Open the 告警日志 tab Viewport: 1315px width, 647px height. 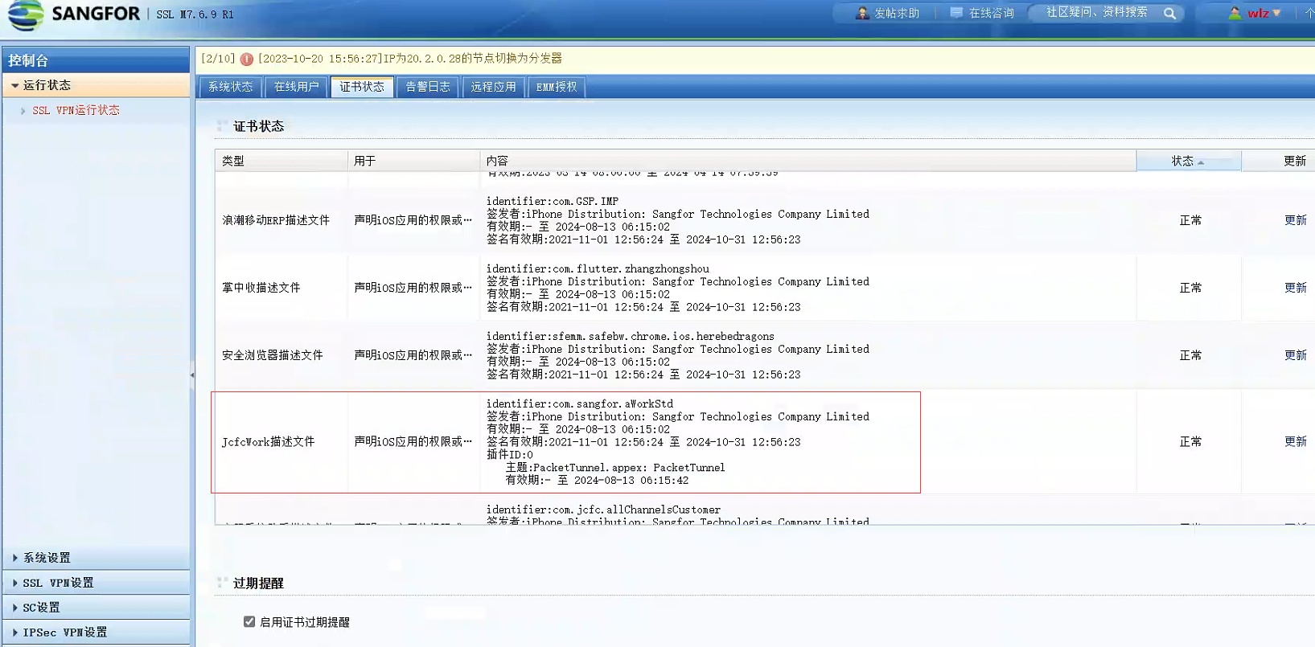click(x=428, y=87)
